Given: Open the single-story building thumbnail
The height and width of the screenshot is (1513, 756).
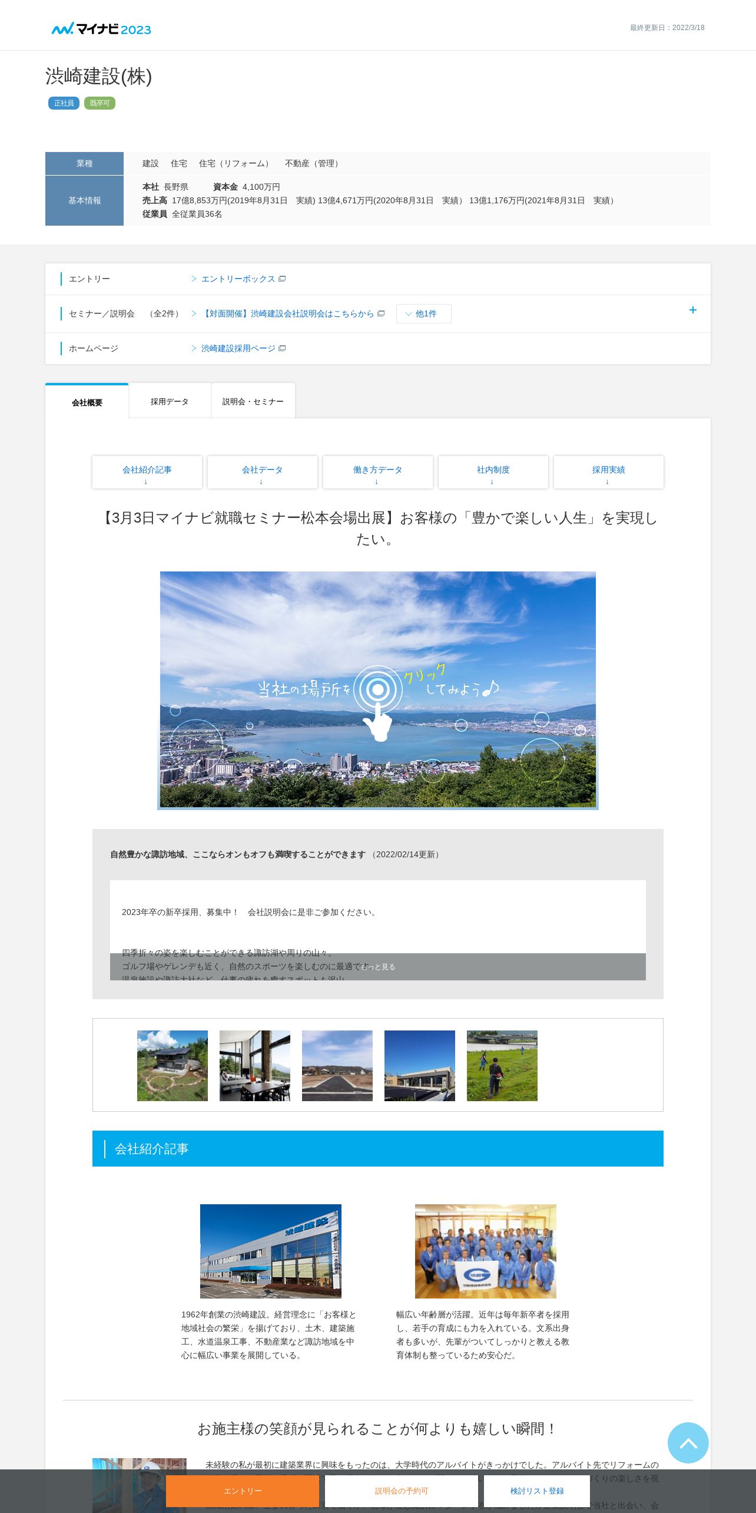Looking at the screenshot, I should click(420, 1065).
